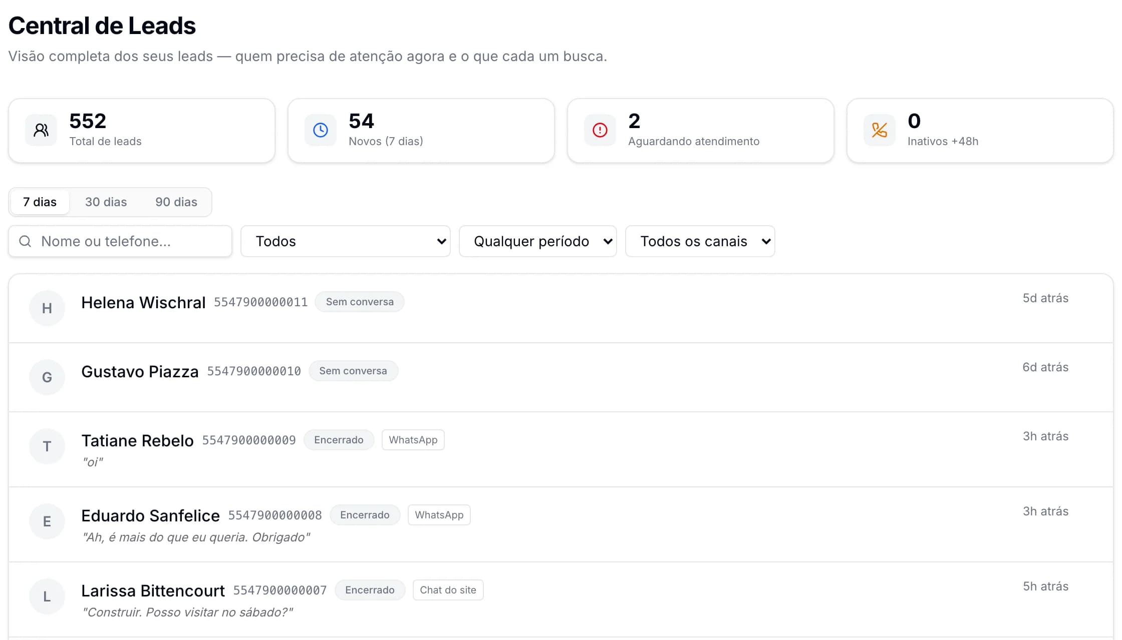Click the Chat do site channel tag
The height and width of the screenshot is (640, 1122).
pyautogui.click(x=448, y=590)
